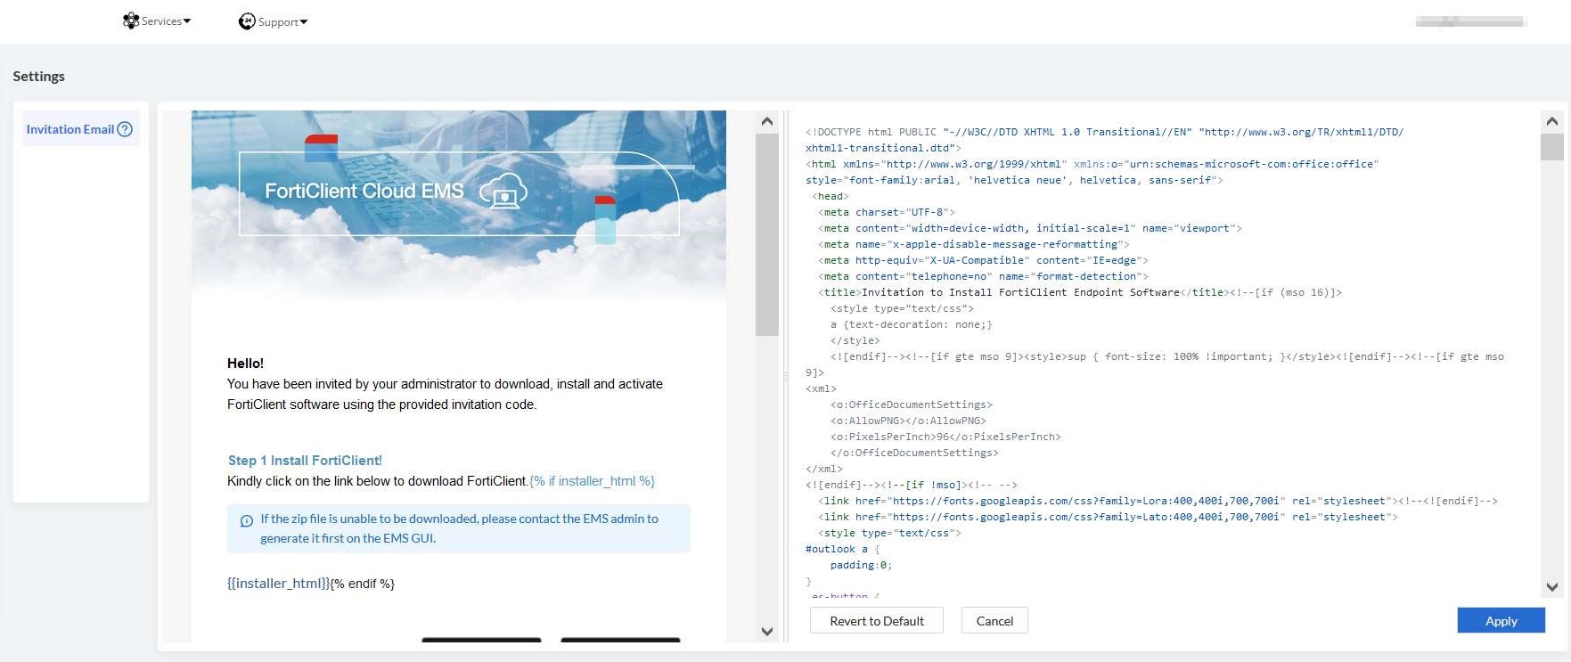The image size is (1571, 662).
Task: Click the "If the zip file is unable" note text
Action: (459, 528)
